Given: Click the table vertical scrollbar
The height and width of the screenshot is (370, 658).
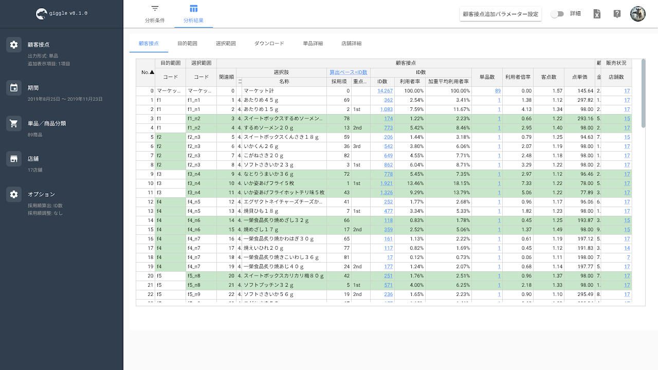Looking at the screenshot, I should 643,93.
